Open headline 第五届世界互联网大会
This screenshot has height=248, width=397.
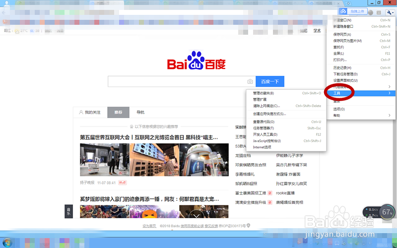pos(149,137)
